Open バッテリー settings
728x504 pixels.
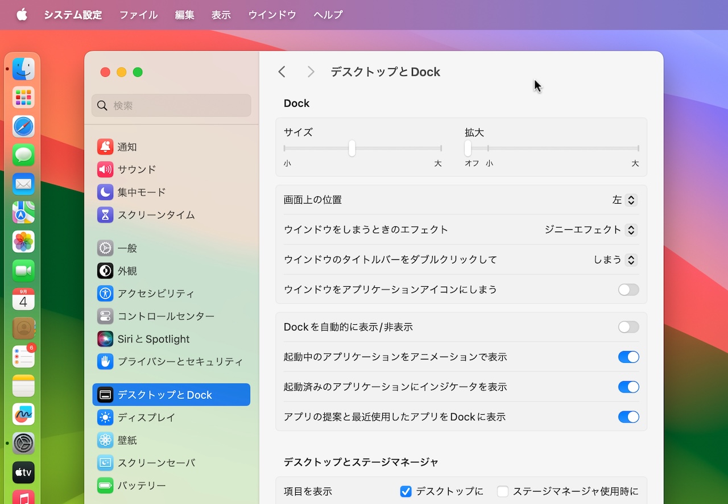[171, 486]
